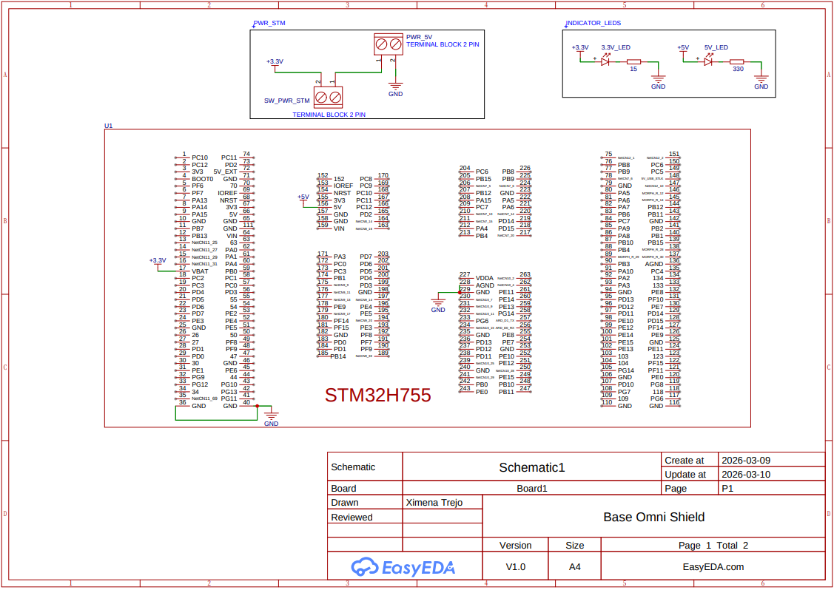
Task: Select the Base Omni Shield title text
Action: tap(653, 517)
